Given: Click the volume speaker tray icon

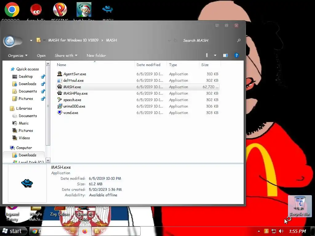Looking at the screenshot, I should coord(281,231).
